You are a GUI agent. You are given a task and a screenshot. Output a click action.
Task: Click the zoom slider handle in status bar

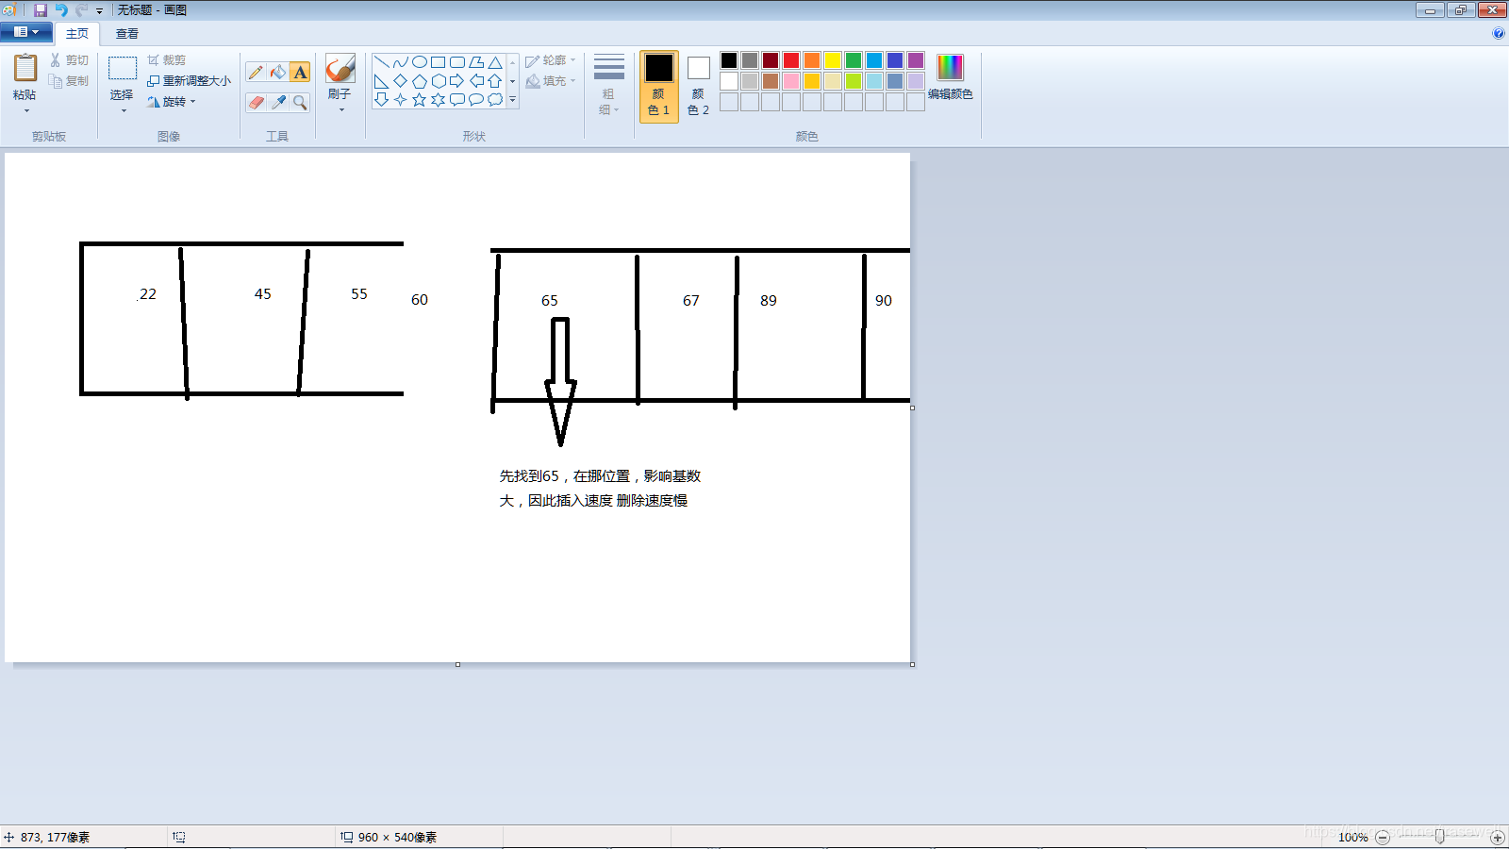point(1440,838)
